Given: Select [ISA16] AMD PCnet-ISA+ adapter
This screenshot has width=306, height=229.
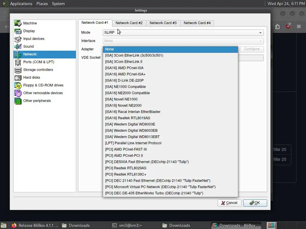Looking at the screenshot, I should pyautogui.click(x=170, y=74).
